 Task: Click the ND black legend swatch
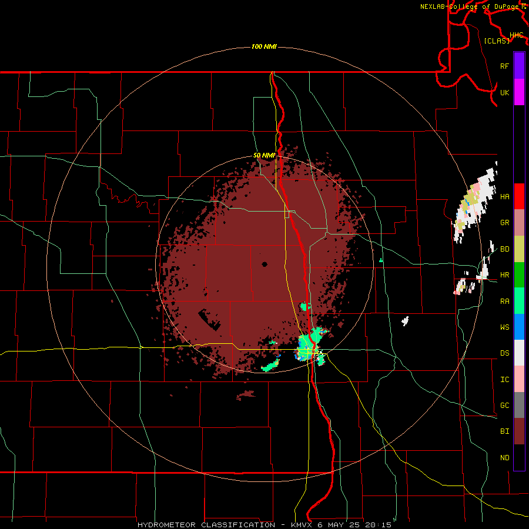pos(519,457)
